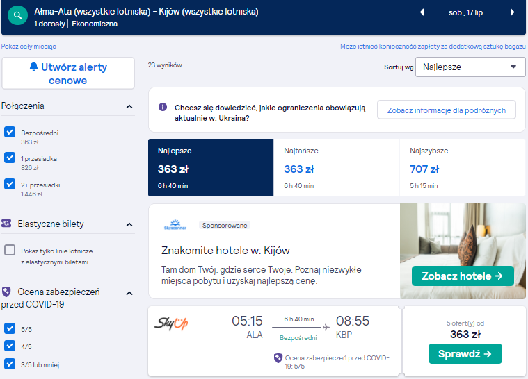Click the bell icon for price alerts
Image resolution: width=528 pixels, height=379 pixels.
[33, 67]
